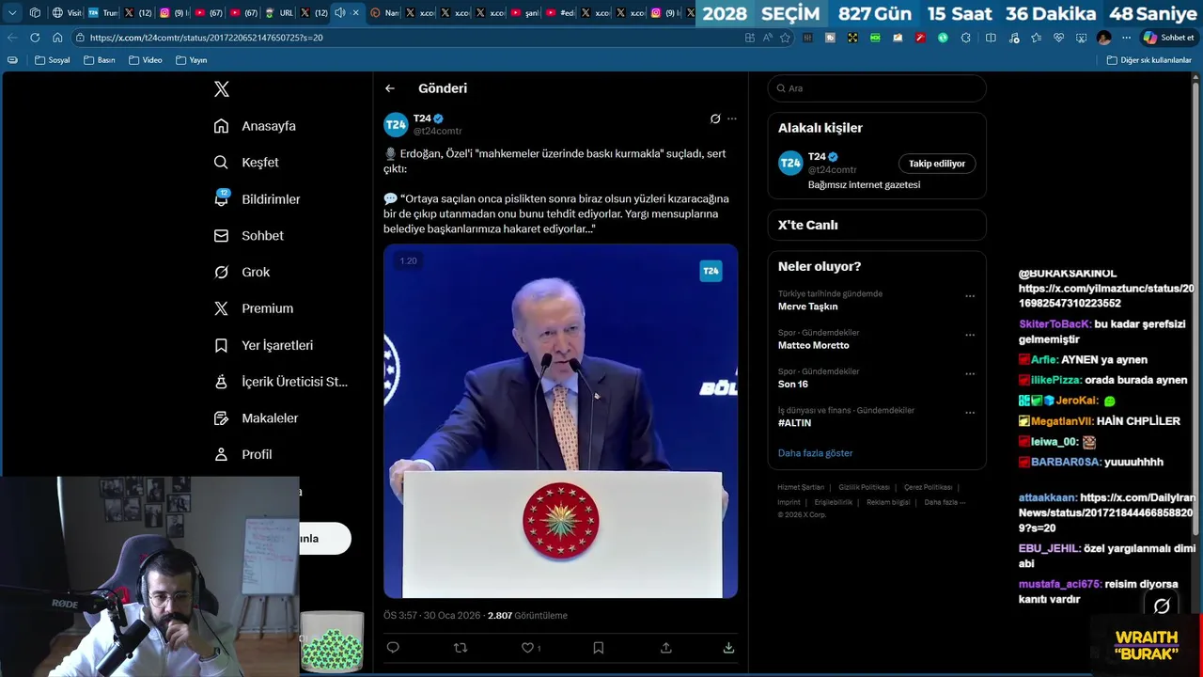The image size is (1203, 677).
Task: Click browser home button
Action: pyautogui.click(x=57, y=38)
